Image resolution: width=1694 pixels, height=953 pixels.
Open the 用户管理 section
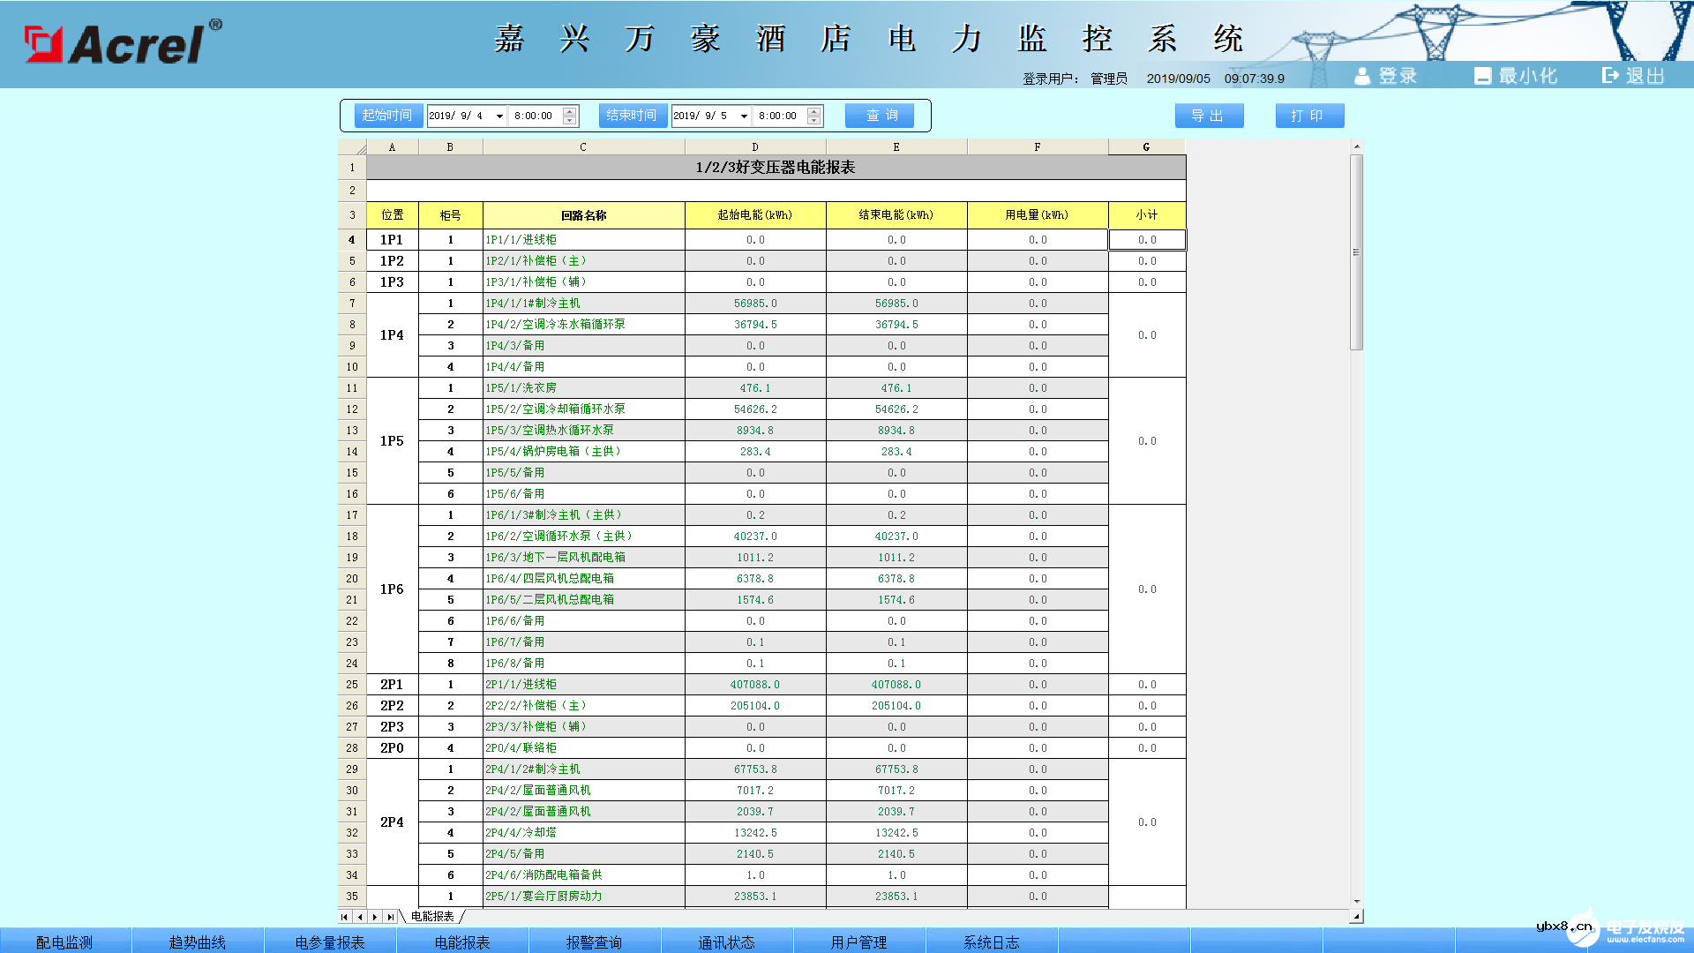pyautogui.click(x=858, y=942)
